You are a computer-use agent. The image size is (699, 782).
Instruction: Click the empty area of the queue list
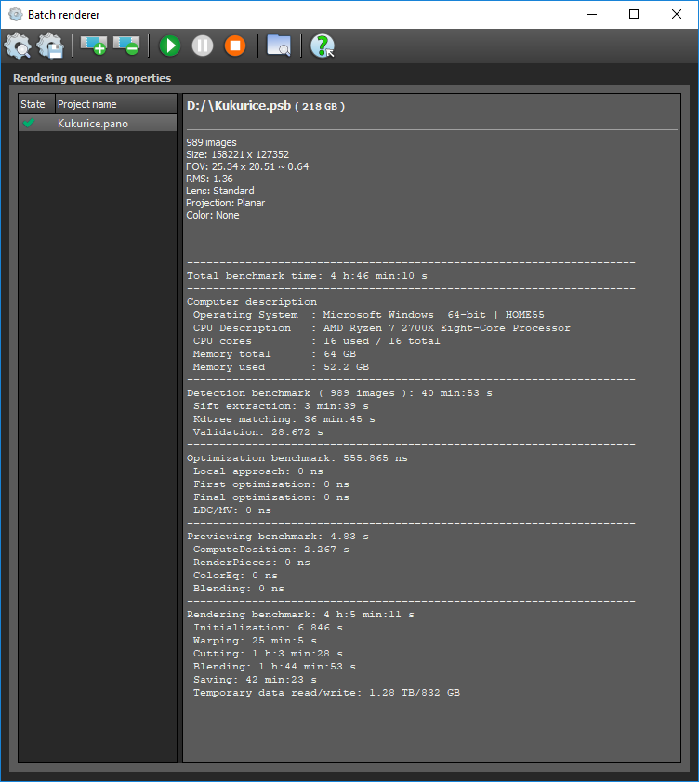(98, 418)
